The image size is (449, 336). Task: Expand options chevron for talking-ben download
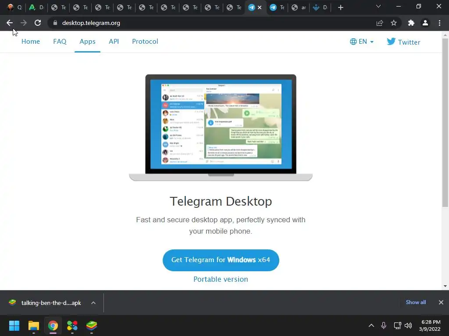pyautogui.click(x=93, y=303)
